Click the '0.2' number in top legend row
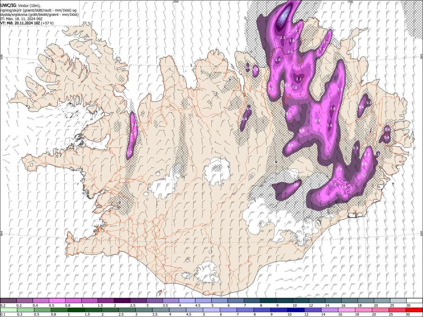This screenshot has width=423, height=317. 3,305
